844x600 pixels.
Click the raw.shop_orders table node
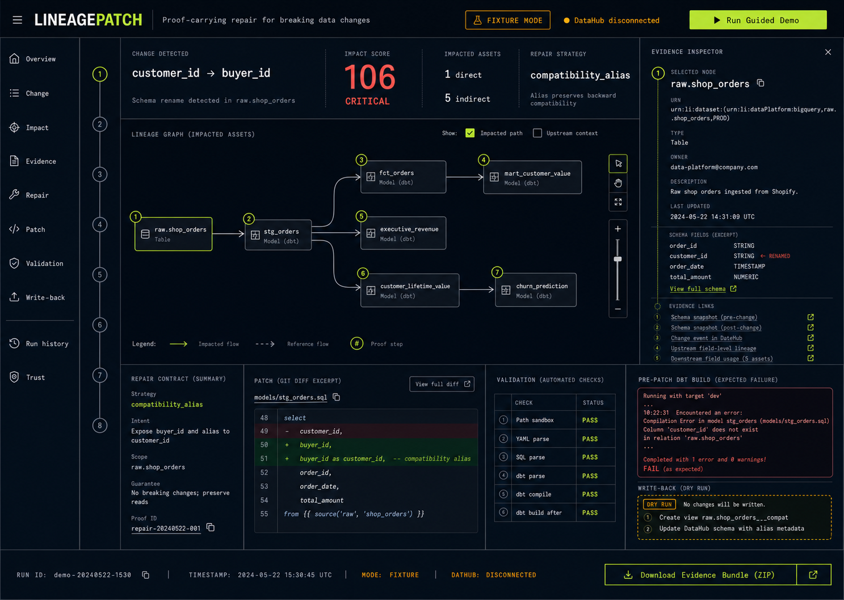174,234
